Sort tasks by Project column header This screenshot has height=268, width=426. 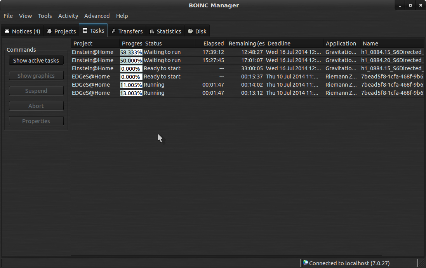[83, 44]
